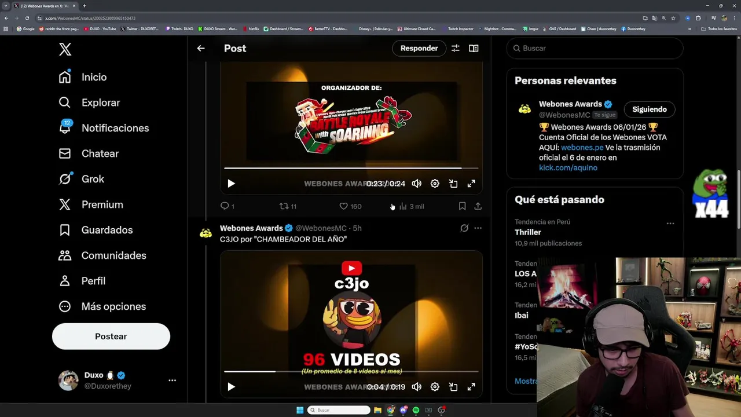This screenshot has height=417, width=741.
Task: Reply to the post with 1 comment
Action: coord(227,206)
